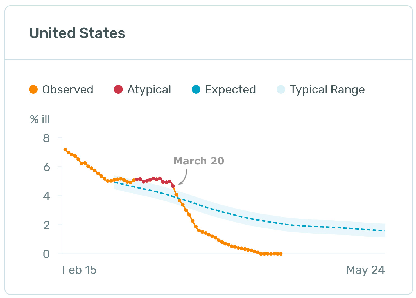
Task: Select the last red atypical data point
Action: [173, 186]
